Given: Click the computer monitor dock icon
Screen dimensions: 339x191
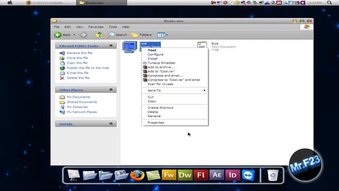Looking at the screenshot, I should (74, 175).
